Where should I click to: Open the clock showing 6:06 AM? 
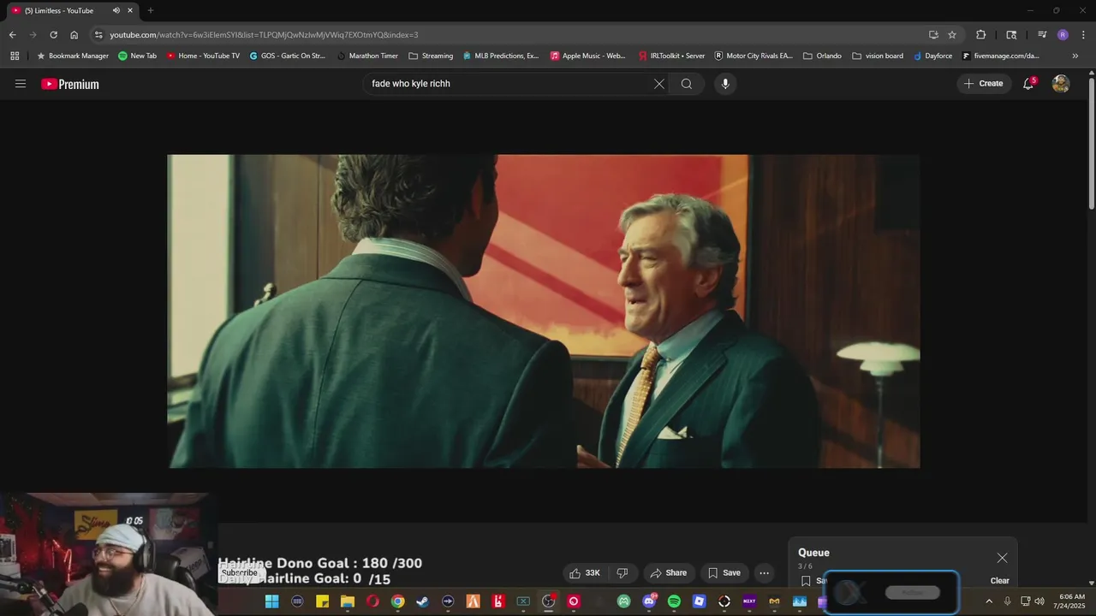[x=1071, y=601]
